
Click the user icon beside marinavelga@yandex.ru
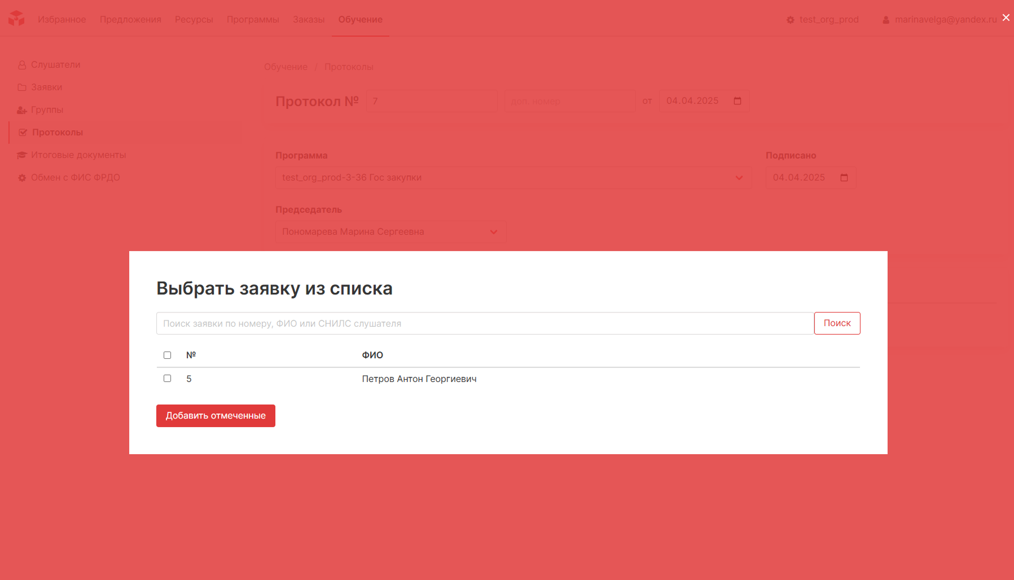[886, 20]
